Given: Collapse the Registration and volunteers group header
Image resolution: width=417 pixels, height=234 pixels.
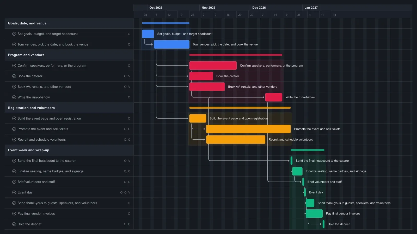Looking at the screenshot, I should click(x=69, y=108).
